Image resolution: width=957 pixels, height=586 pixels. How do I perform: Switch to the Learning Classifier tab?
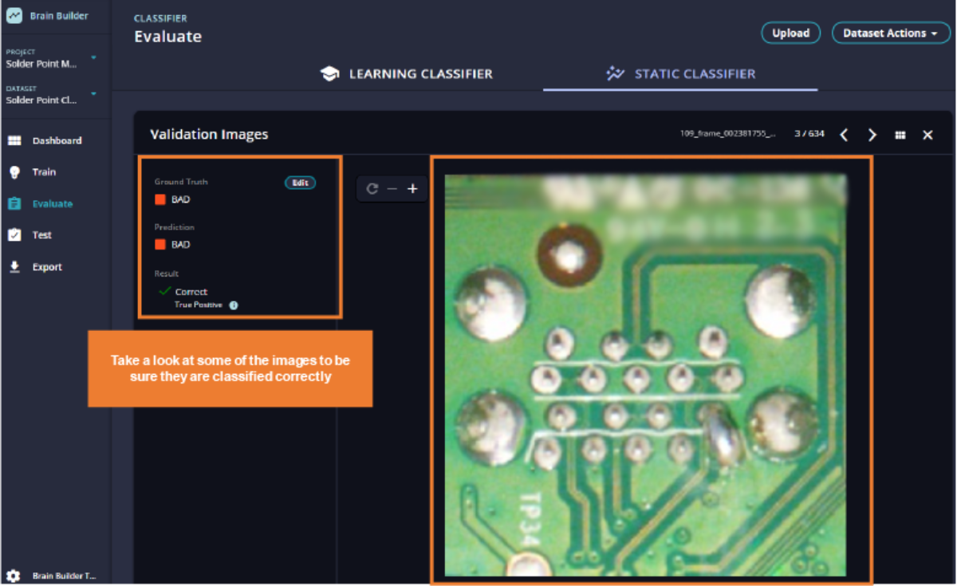point(406,73)
